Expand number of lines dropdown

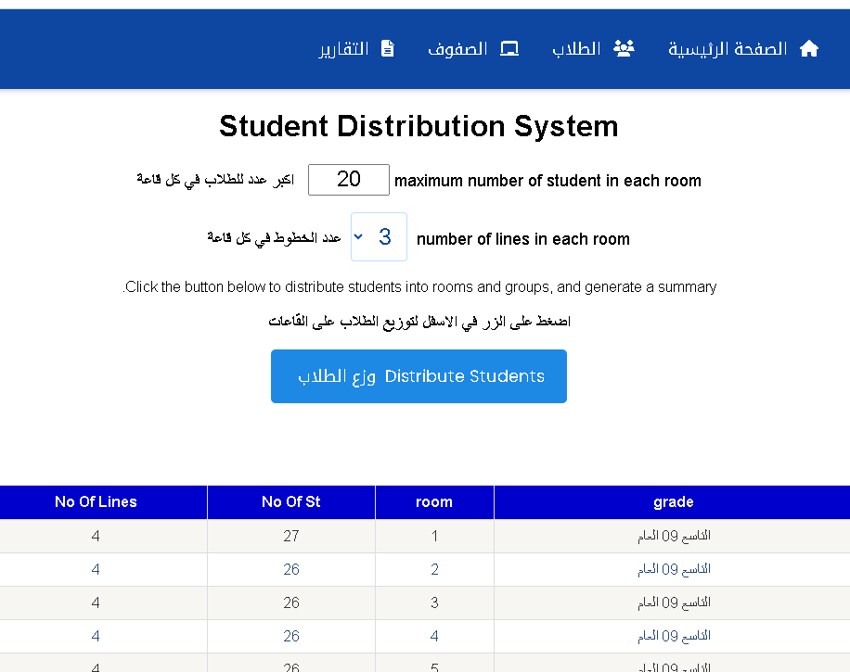[x=379, y=237]
